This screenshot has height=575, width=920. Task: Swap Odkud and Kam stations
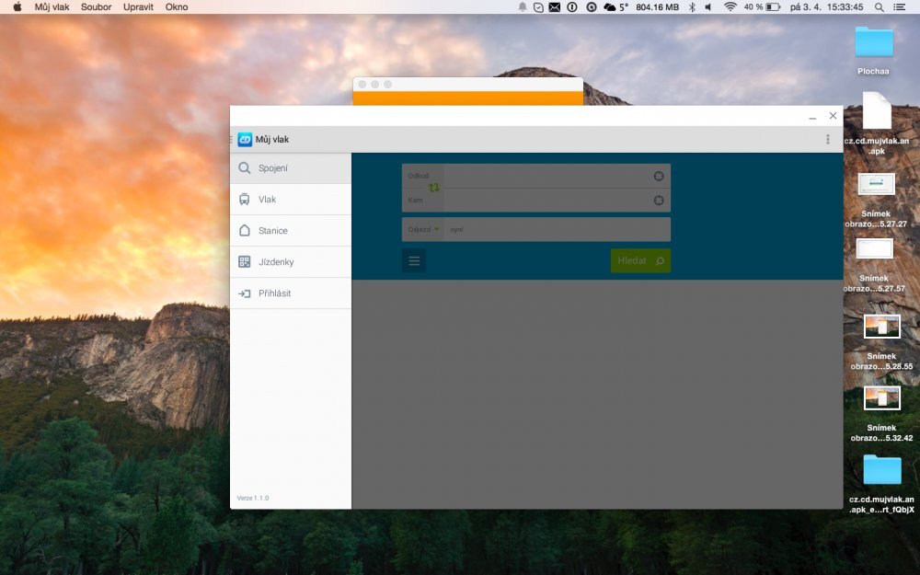433,188
